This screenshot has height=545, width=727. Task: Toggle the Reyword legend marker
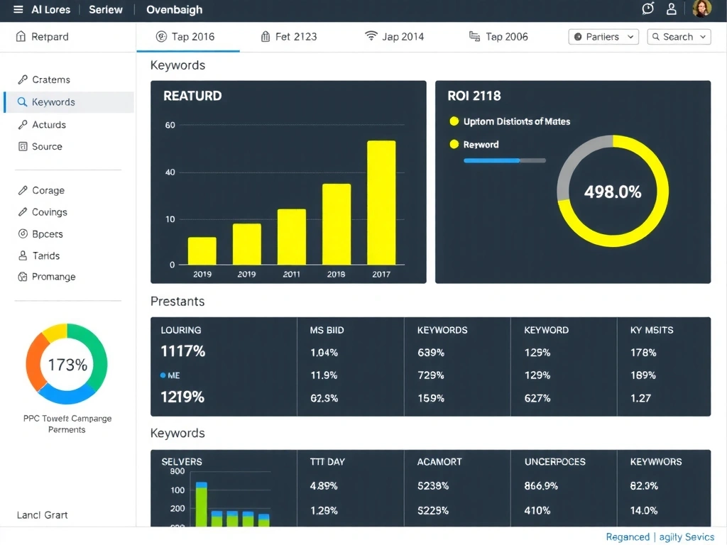tap(454, 144)
